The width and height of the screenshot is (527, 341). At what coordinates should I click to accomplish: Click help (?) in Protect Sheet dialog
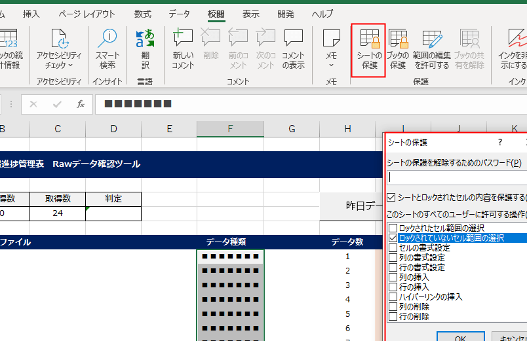(x=499, y=142)
